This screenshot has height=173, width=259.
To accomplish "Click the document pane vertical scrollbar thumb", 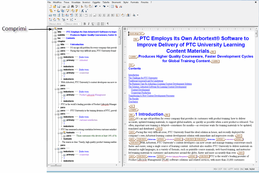I will click(x=256, y=33).
